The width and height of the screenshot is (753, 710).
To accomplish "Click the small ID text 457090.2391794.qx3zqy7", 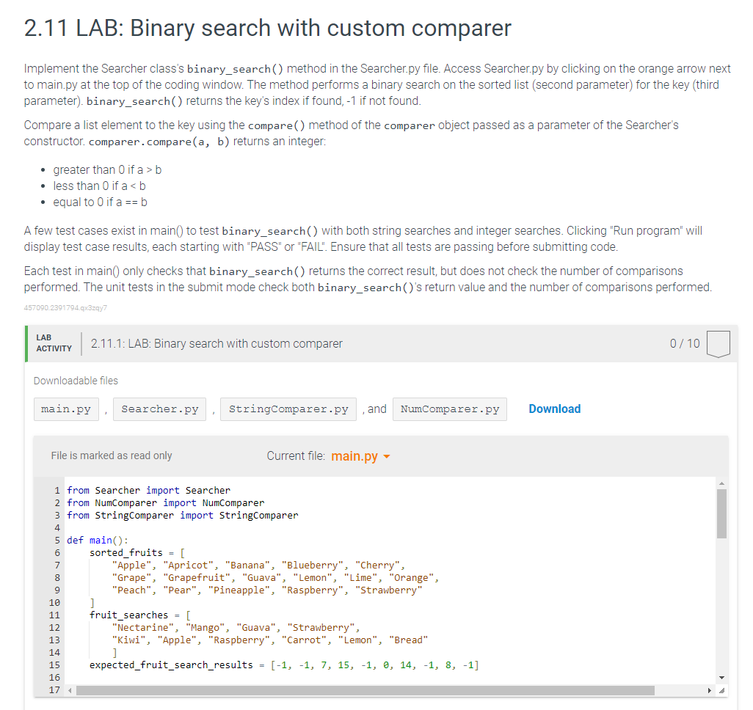I will pos(66,308).
